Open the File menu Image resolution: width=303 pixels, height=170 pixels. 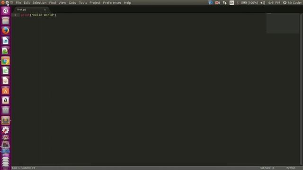(x=18, y=3)
